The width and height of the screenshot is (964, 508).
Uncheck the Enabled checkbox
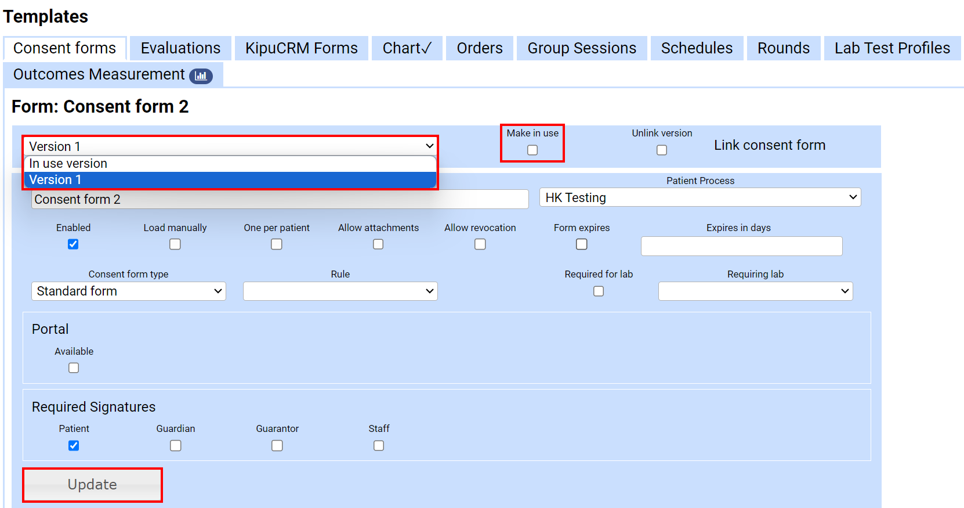tap(73, 244)
